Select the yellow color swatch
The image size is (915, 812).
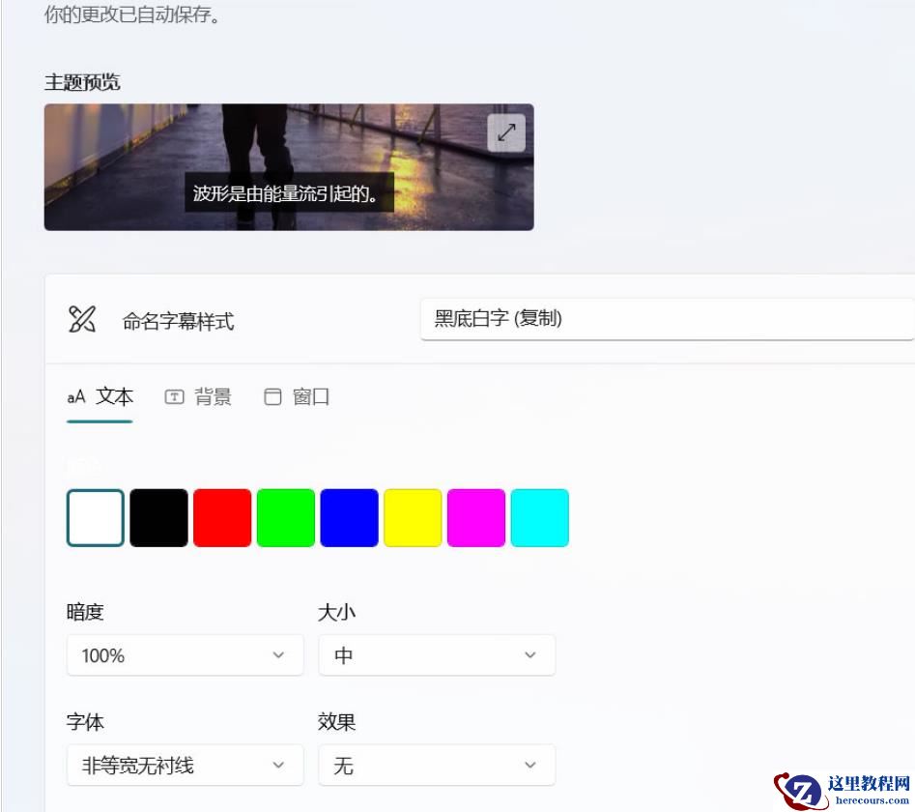(x=413, y=517)
